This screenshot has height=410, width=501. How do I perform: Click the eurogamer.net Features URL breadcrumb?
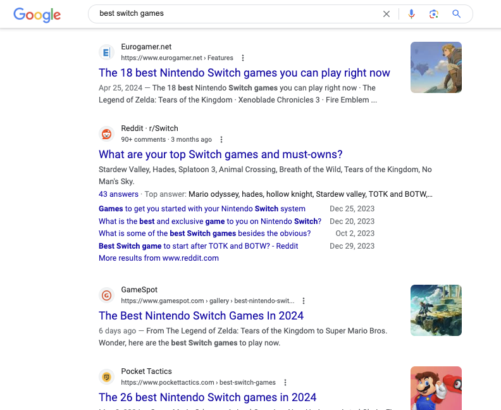click(177, 58)
